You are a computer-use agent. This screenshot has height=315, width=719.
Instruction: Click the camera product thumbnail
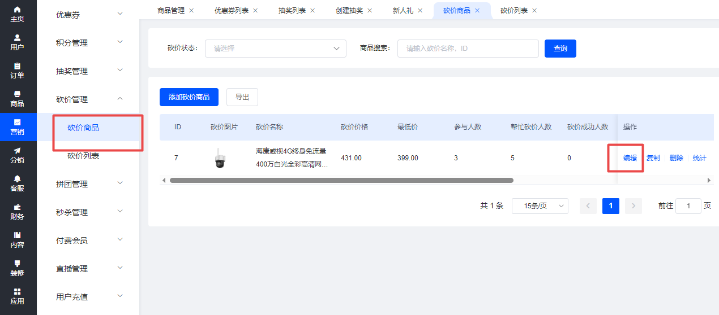[220, 158]
